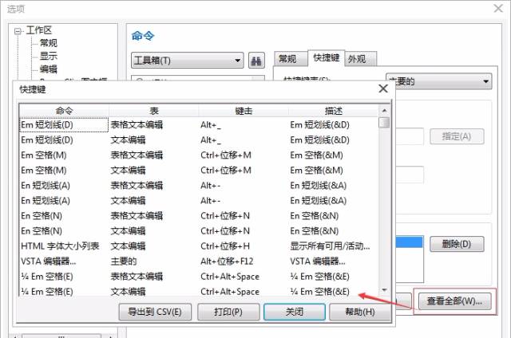Click the shortcut list scroll-down arrow
This screenshot has width=511, height=338.
click(x=385, y=289)
